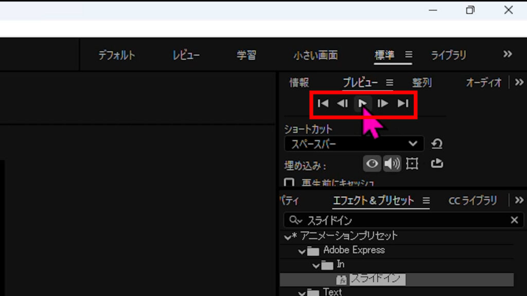Collapse the In folder in presets tree
This screenshot has height=296, width=527.
(315, 265)
